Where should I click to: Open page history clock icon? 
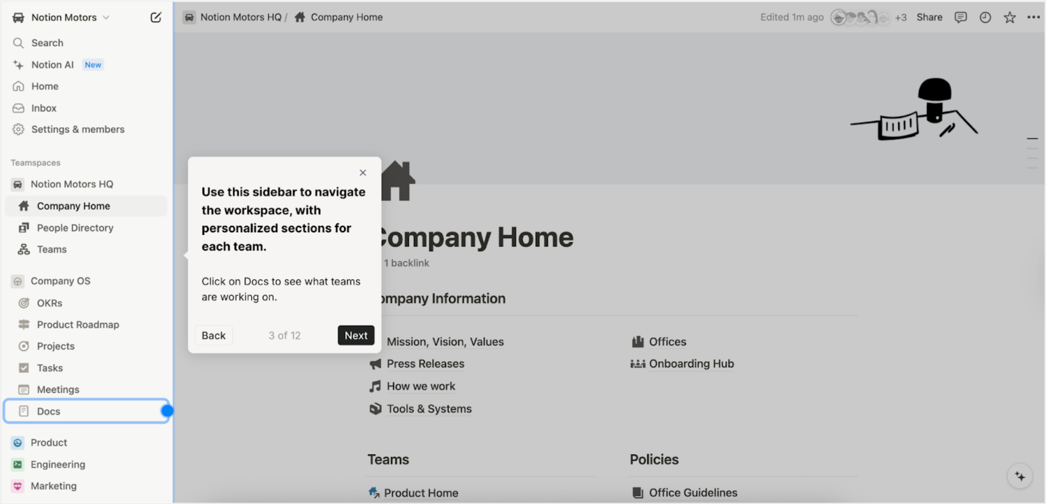985,17
